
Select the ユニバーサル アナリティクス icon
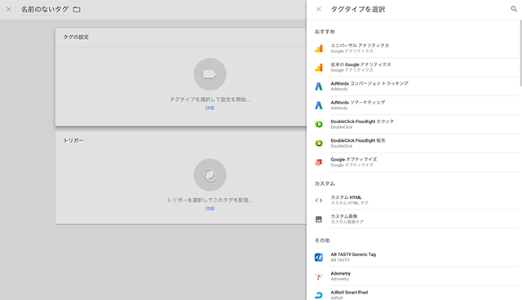(319, 49)
